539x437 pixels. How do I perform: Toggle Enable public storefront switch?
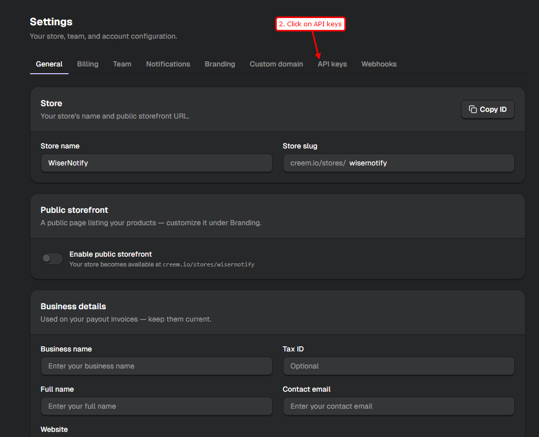click(x=52, y=258)
